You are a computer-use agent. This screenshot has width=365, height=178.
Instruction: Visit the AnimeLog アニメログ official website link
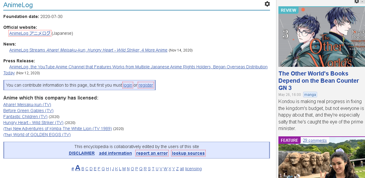tap(30, 33)
